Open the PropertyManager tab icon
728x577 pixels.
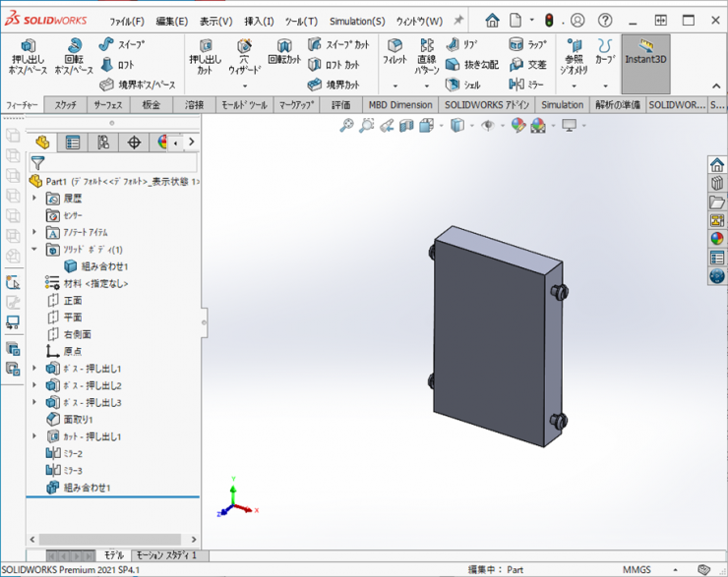pos(73,143)
